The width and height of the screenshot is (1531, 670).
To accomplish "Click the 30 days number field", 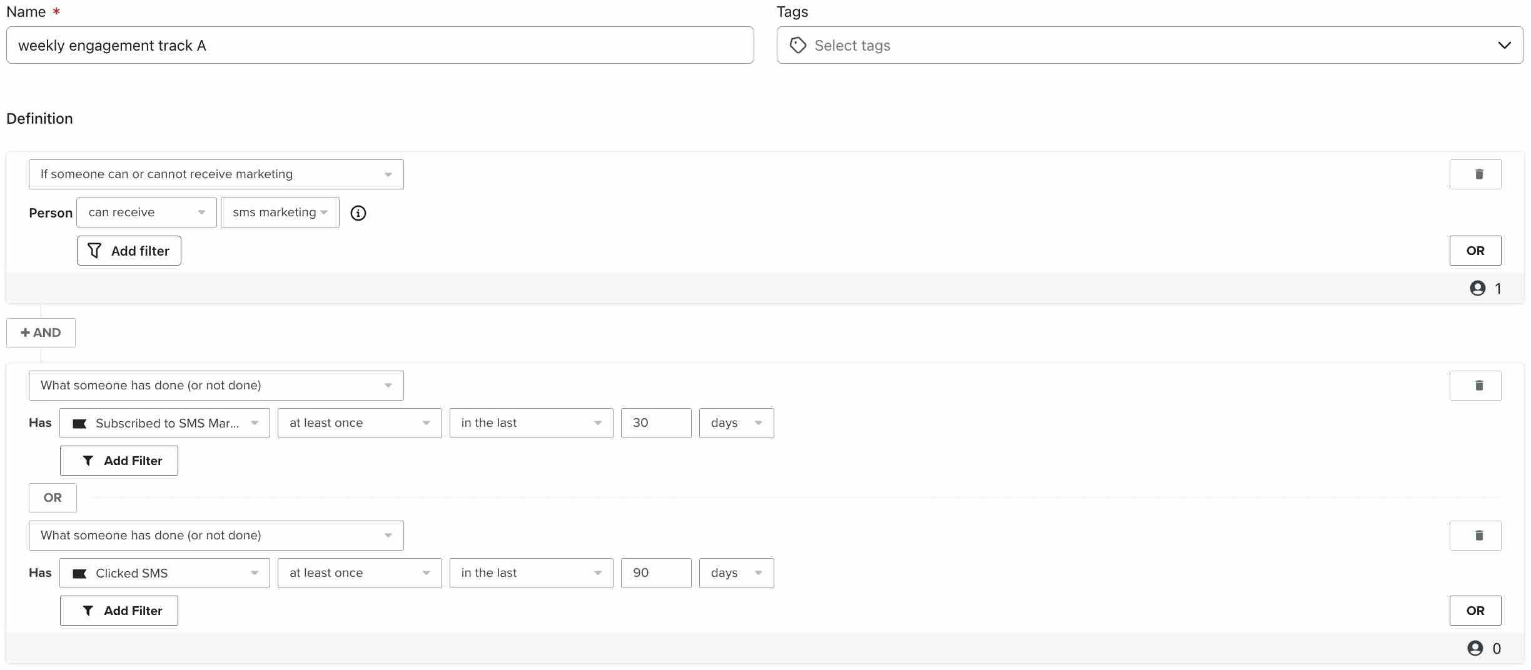I will (x=656, y=423).
